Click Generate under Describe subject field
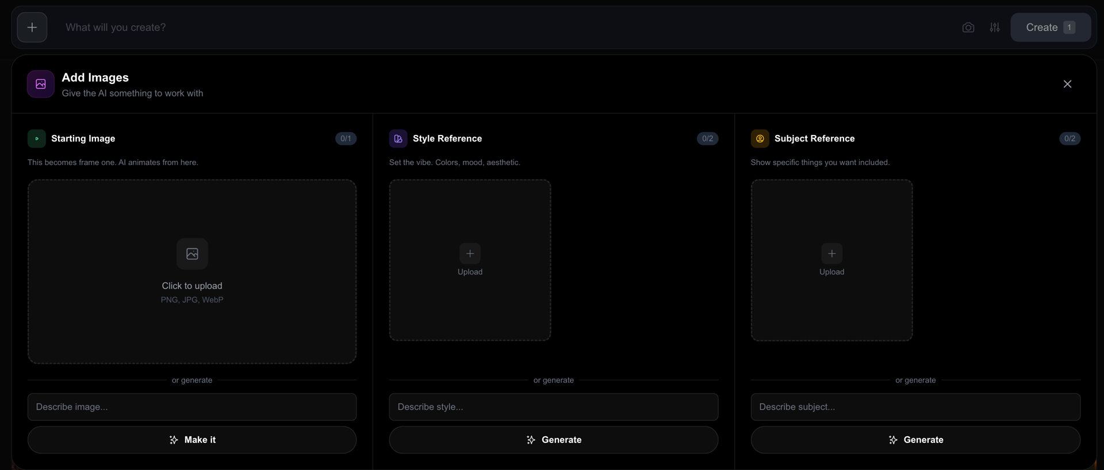The width and height of the screenshot is (1104, 470). point(915,440)
